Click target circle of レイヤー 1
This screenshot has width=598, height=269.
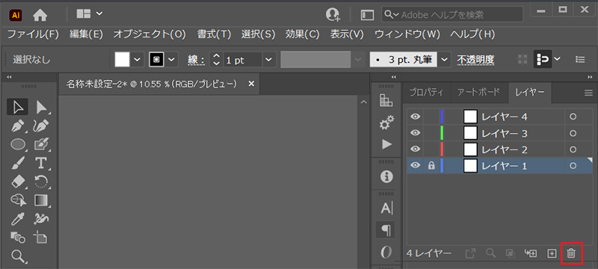[x=573, y=166]
